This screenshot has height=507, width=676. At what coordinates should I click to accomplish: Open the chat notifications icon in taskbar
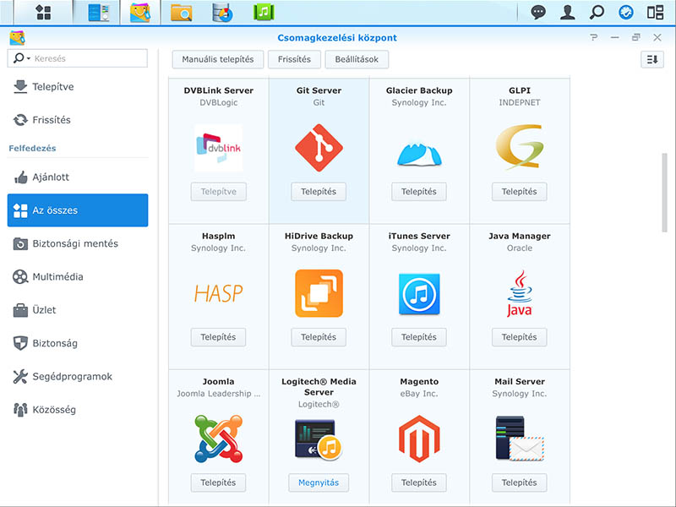click(x=538, y=13)
